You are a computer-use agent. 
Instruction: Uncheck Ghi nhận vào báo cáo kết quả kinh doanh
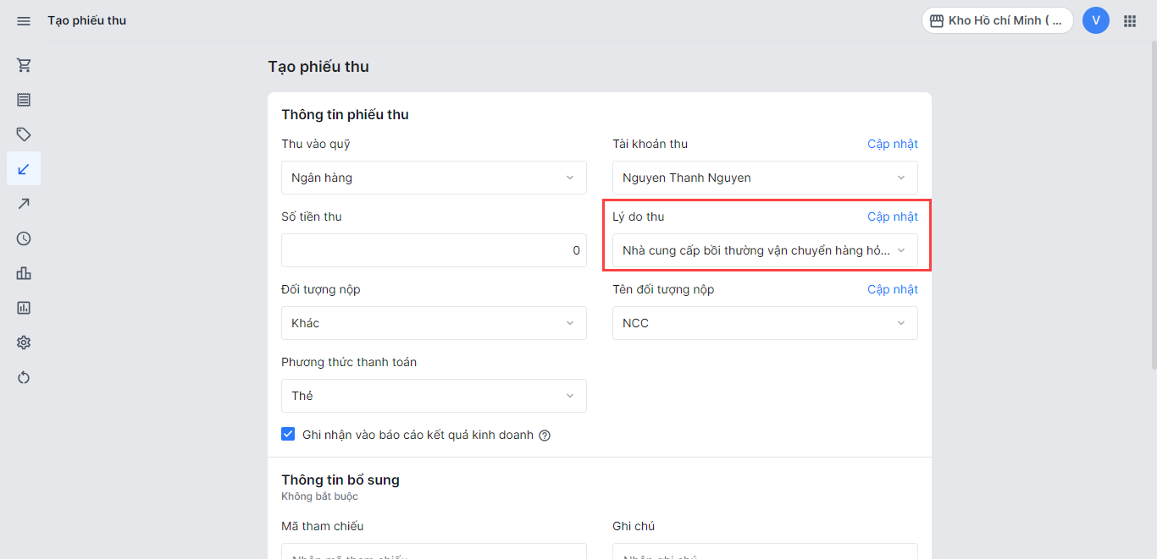point(288,435)
